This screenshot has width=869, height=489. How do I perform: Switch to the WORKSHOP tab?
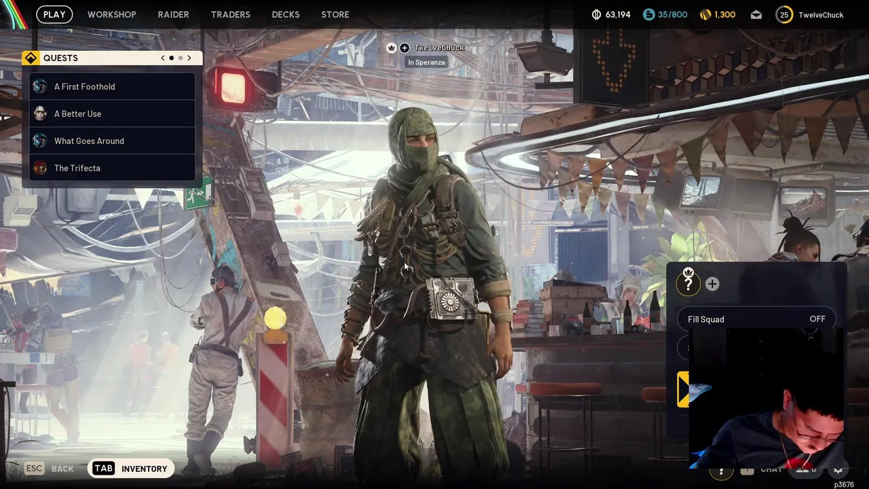pyautogui.click(x=111, y=14)
